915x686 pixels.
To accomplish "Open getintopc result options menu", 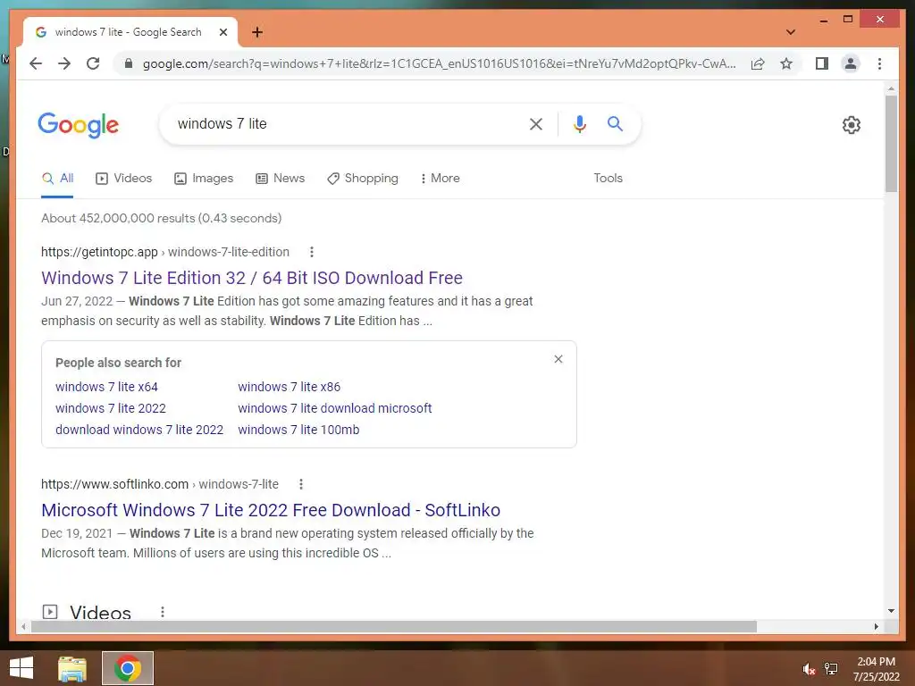I will click(312, 252).
